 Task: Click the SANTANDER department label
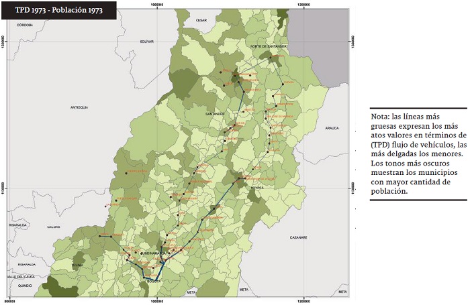coord(214,114)
